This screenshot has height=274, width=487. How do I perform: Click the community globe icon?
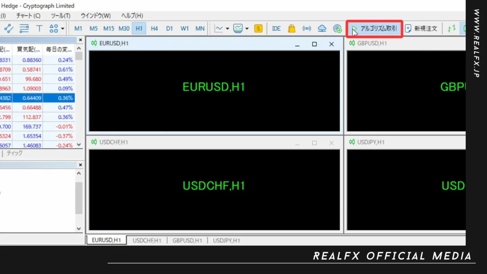(x=337, y=28)
